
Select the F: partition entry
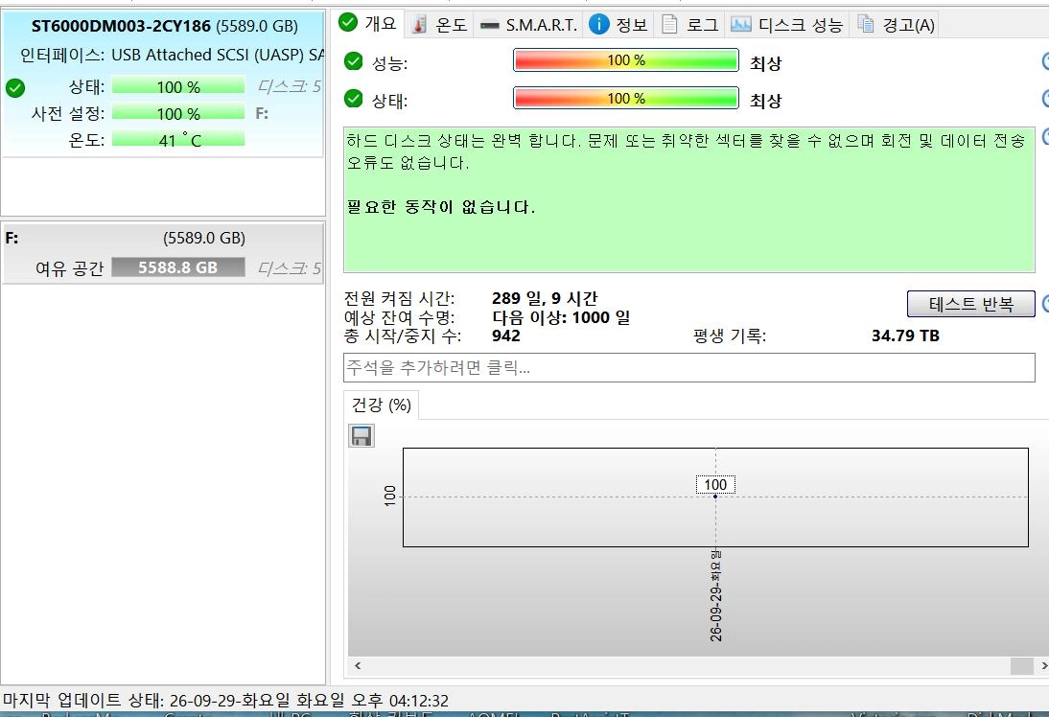163,252
